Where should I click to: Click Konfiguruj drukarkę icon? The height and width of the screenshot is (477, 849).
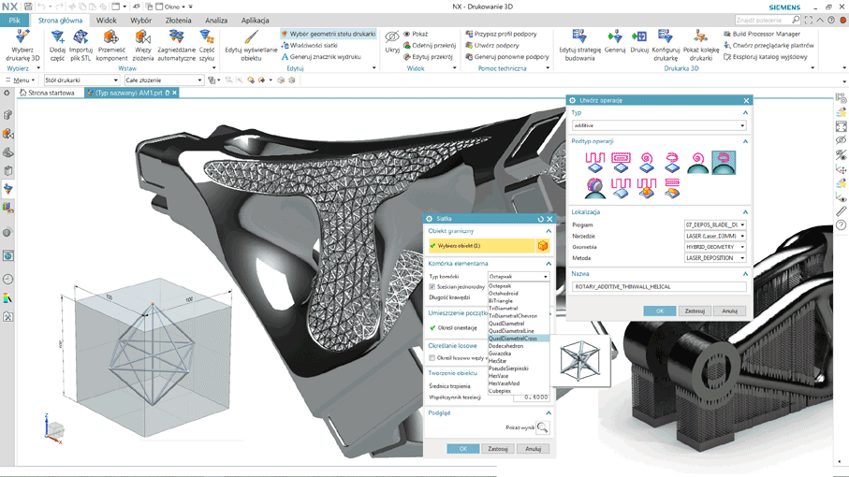[x=665, y=36]
